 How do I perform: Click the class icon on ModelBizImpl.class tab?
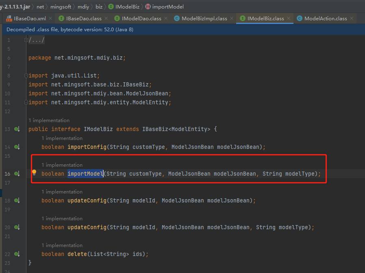pos(177,18)
